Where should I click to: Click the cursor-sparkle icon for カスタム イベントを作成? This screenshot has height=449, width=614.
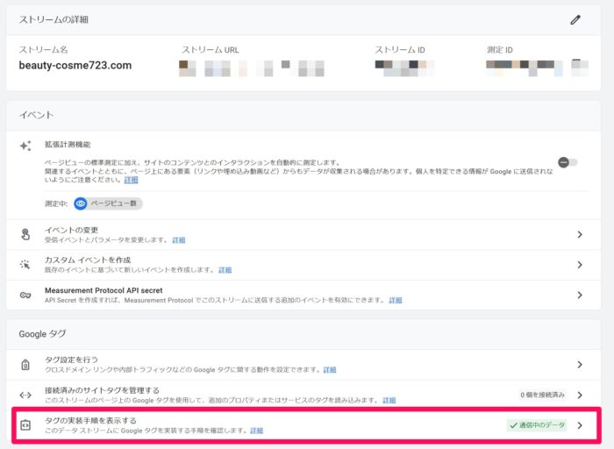(x=25, y=265)
